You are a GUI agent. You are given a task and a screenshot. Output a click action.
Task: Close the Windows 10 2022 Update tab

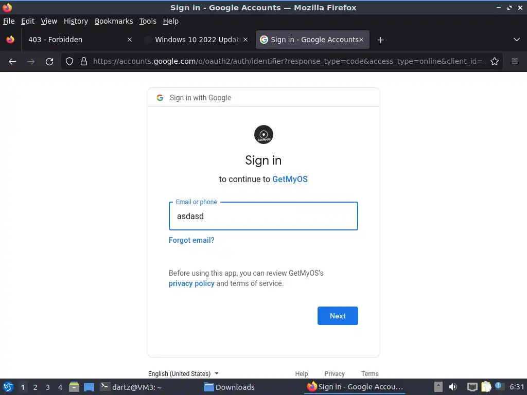pos(245,40)
